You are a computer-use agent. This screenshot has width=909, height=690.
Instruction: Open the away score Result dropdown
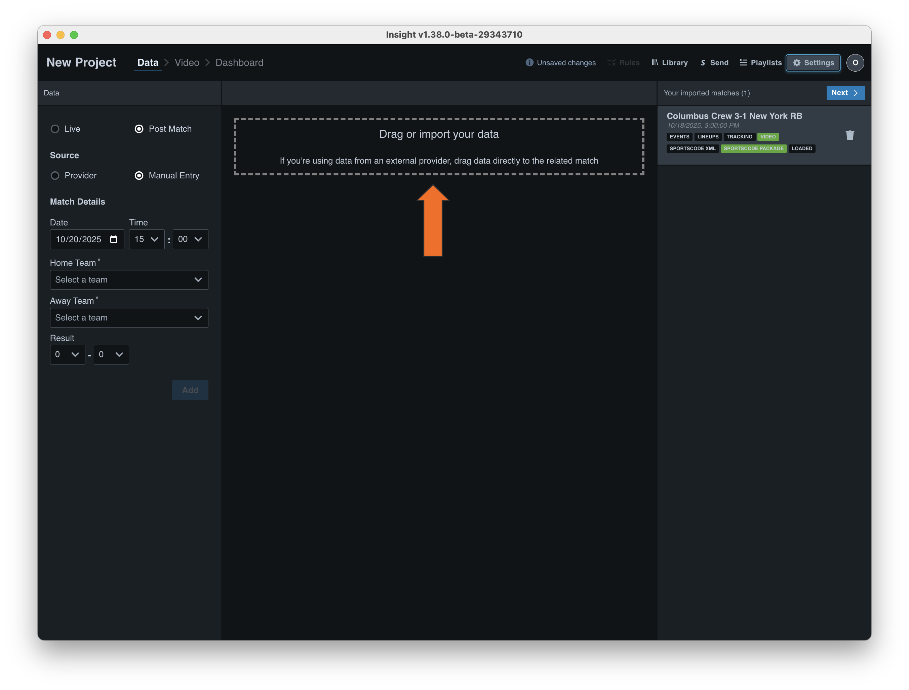(x=111, y=354)
